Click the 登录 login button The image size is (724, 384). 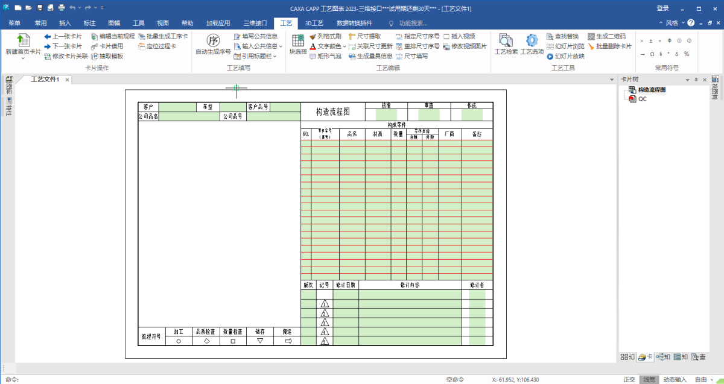(662, 8)
